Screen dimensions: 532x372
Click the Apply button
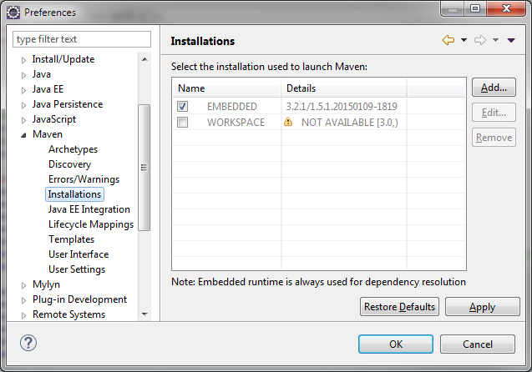point(482,307)
